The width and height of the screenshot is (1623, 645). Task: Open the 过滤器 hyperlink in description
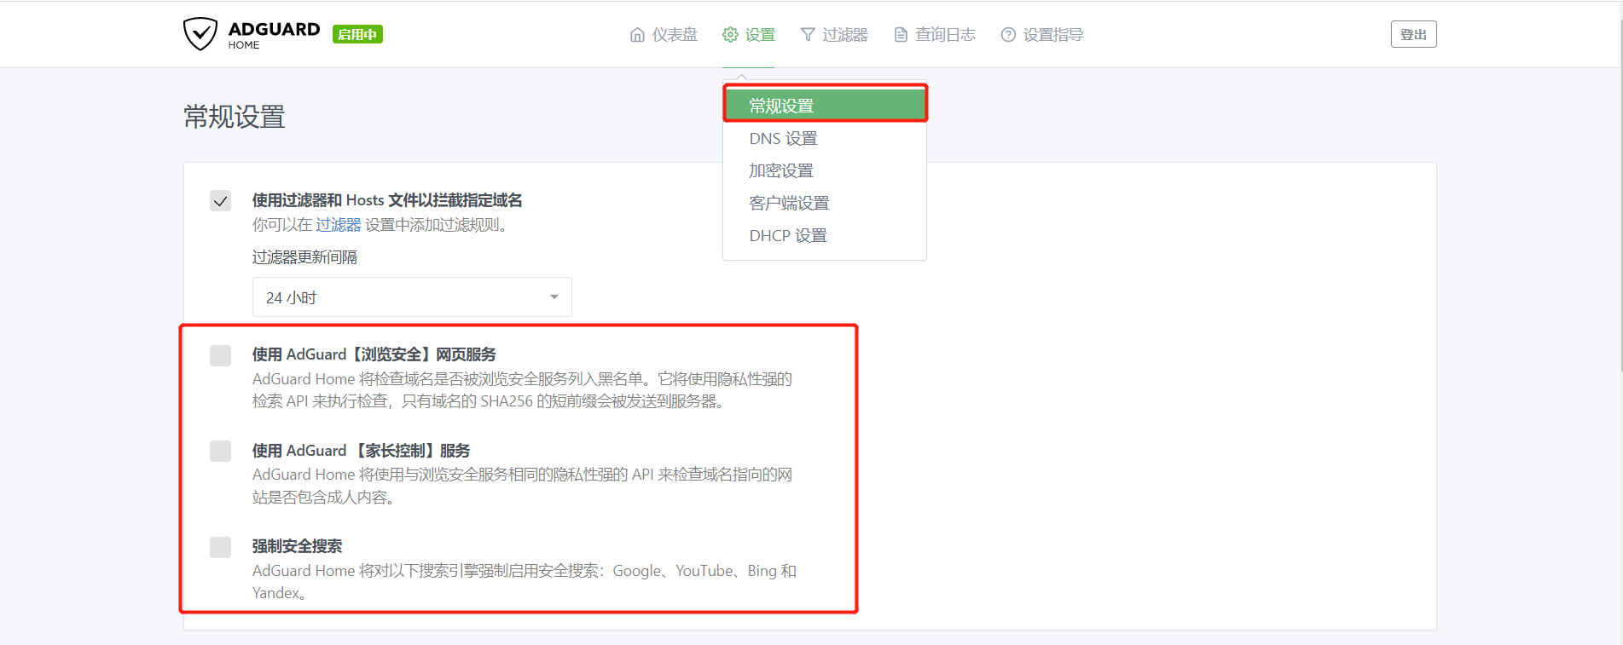(x=339, y=225)
